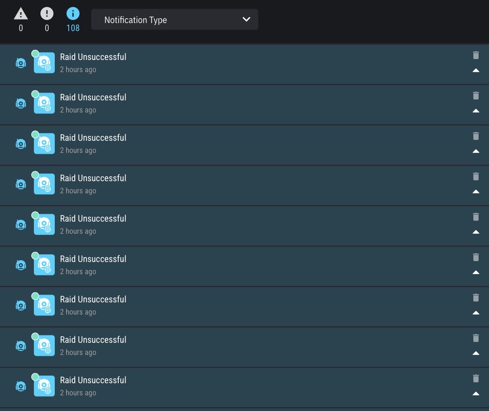Delete the seventh Raid Unsuccessful notification

(x=476, y=298)
